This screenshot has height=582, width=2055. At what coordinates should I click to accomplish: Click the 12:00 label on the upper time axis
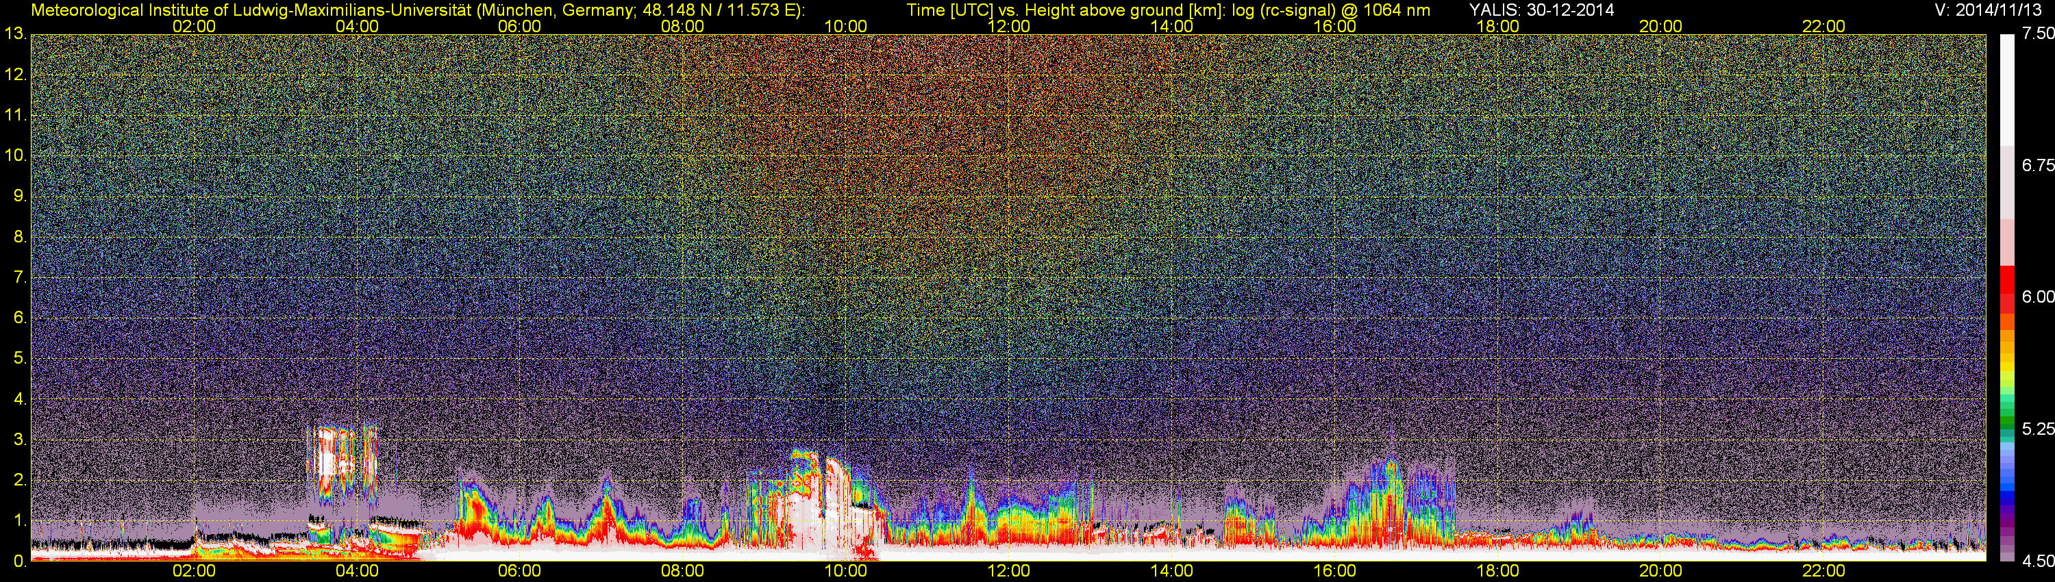[x=1008, y=26]
